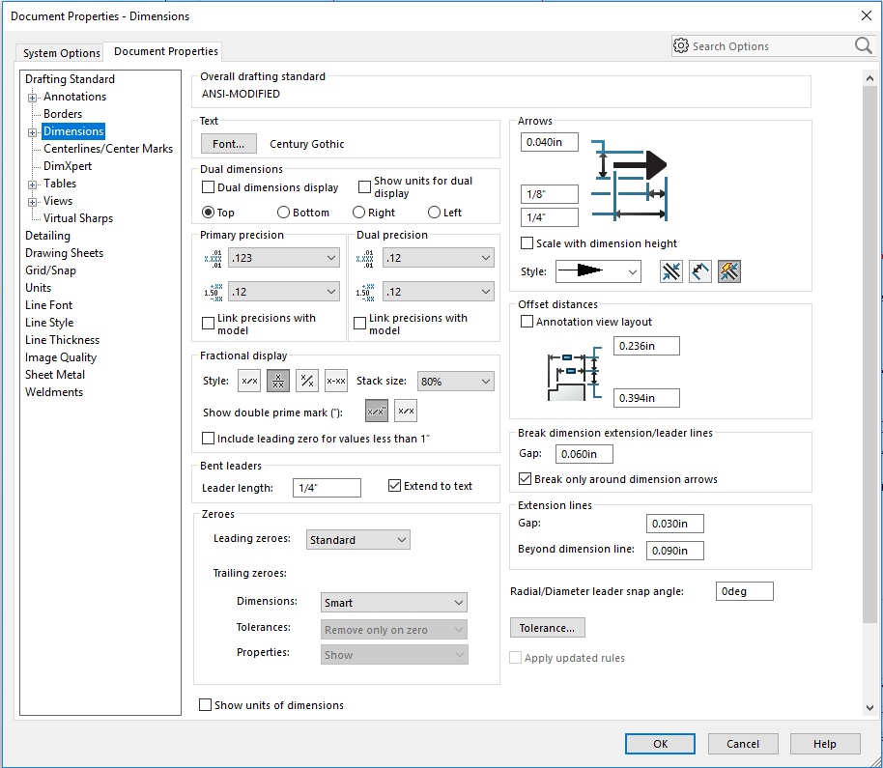Image resolution: width=883 pixels, height=768 pixels.
Task: Select the Right radio button
Action: [358, 213]
